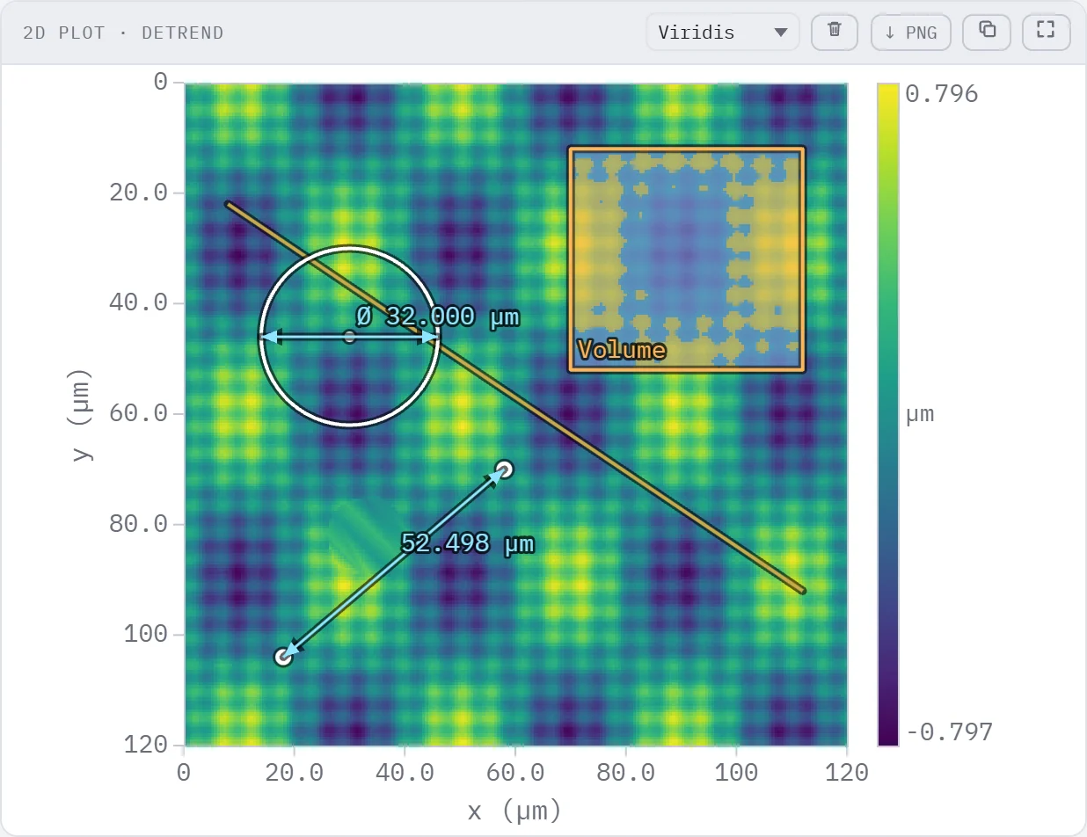1087x837 pixels.
Task: Click the orange Volume rectangle border
Action: click(x=686, y=149)
